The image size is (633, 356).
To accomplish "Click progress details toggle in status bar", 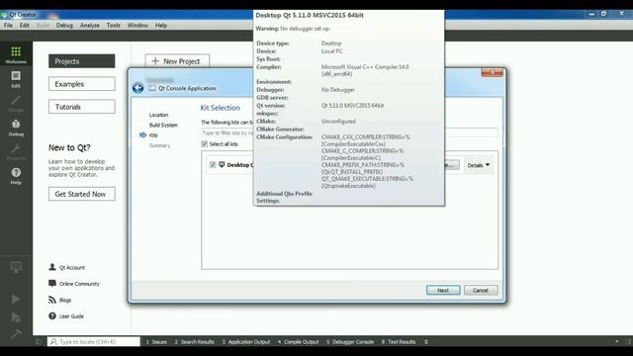I will point(616,341).
